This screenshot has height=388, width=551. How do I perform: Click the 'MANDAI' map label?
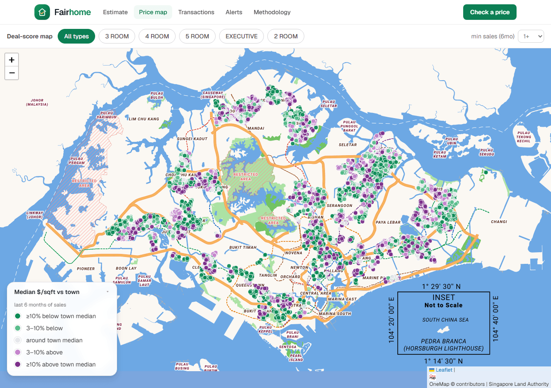pyautogui.click(x=256, y=128)
